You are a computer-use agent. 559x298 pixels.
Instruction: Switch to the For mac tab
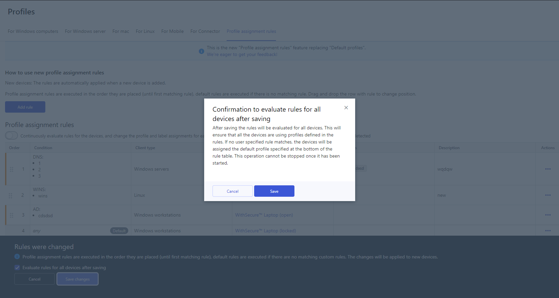[121, 31]
